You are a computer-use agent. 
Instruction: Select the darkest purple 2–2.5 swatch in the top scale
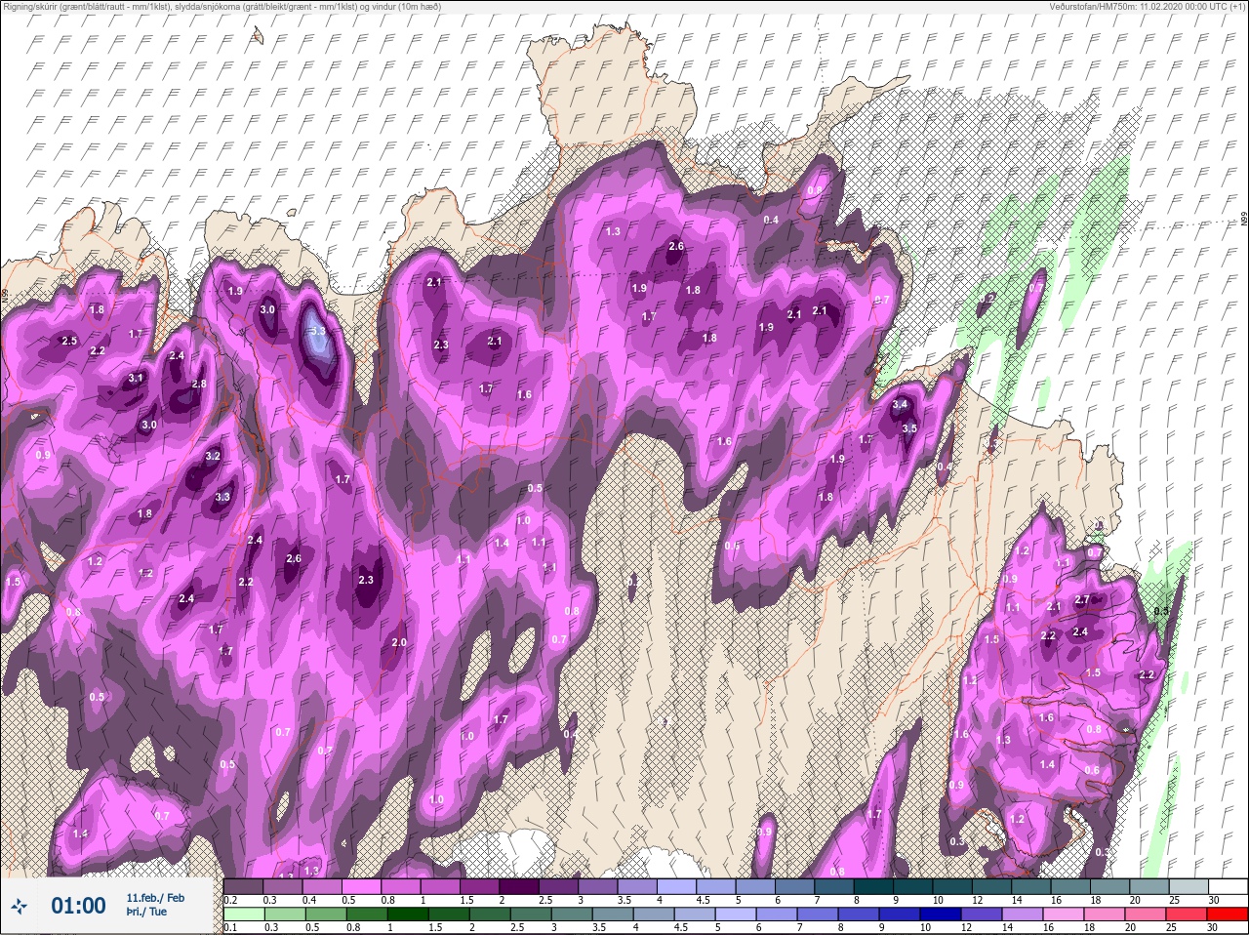(519, 886)
